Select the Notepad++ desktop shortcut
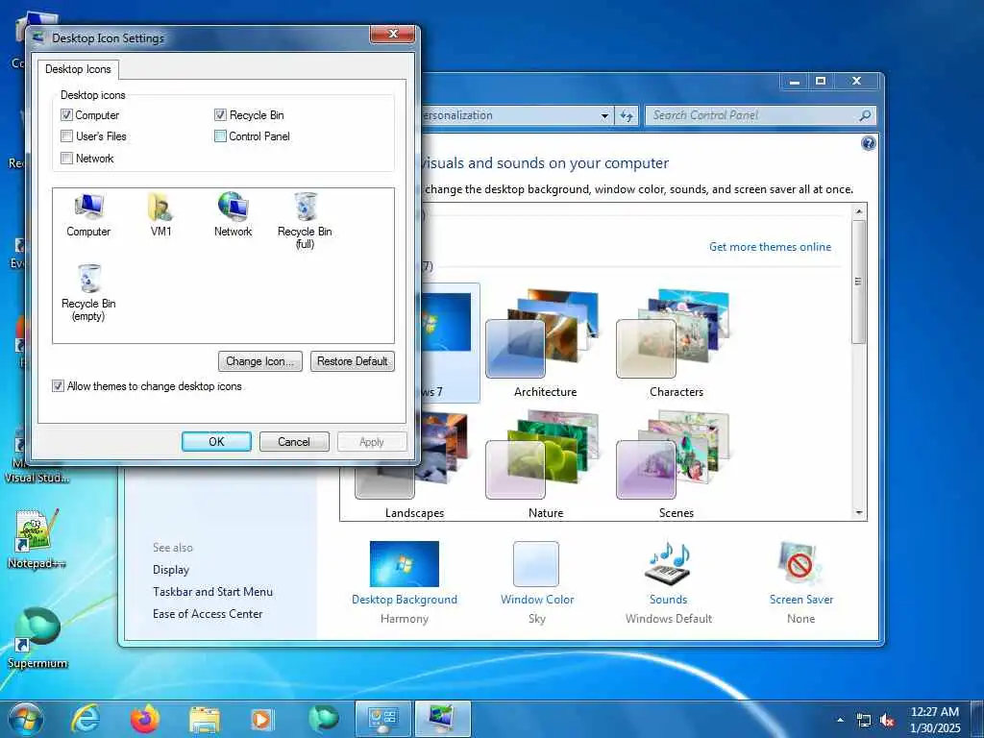Screen dimensions: 984x738 coord(37,538)
